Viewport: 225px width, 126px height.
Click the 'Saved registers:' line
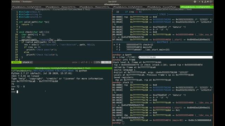tap(124, 77)
